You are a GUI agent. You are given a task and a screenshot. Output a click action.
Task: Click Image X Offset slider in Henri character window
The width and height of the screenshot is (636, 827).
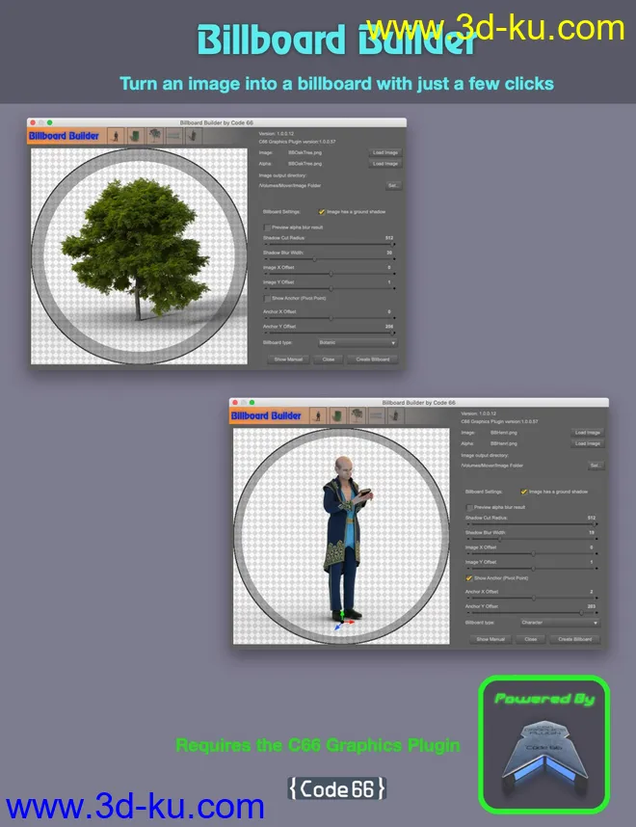pos(532,554)
